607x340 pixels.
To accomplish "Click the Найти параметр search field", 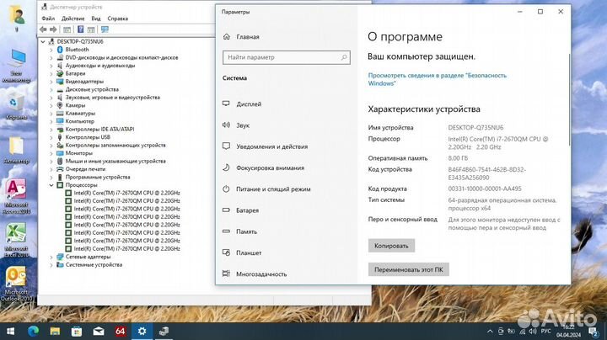I will click(x=287, y=57).
